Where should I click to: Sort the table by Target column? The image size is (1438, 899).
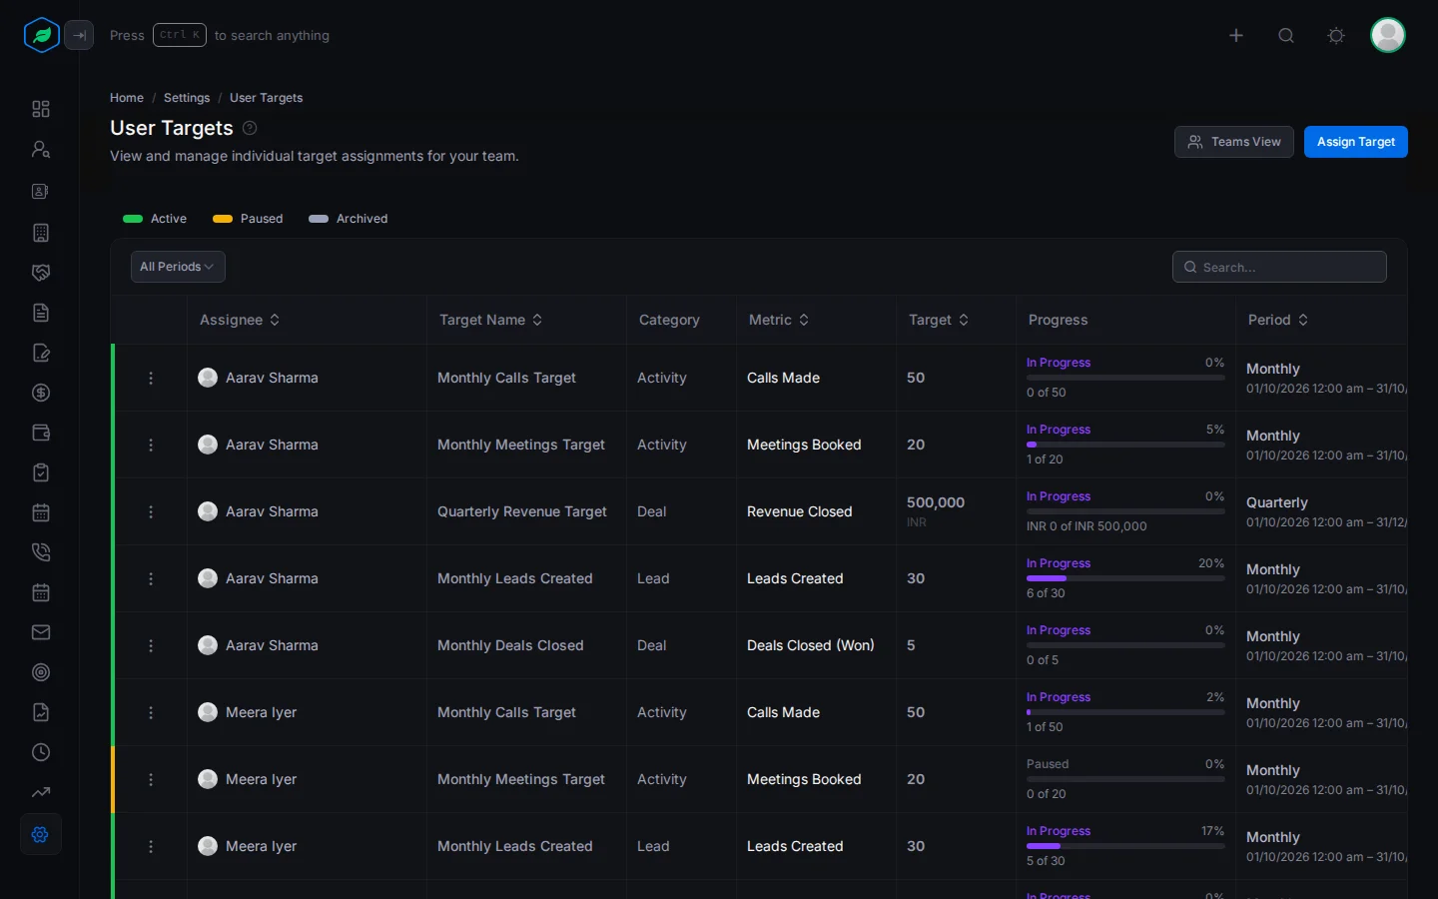click(939, 320)
